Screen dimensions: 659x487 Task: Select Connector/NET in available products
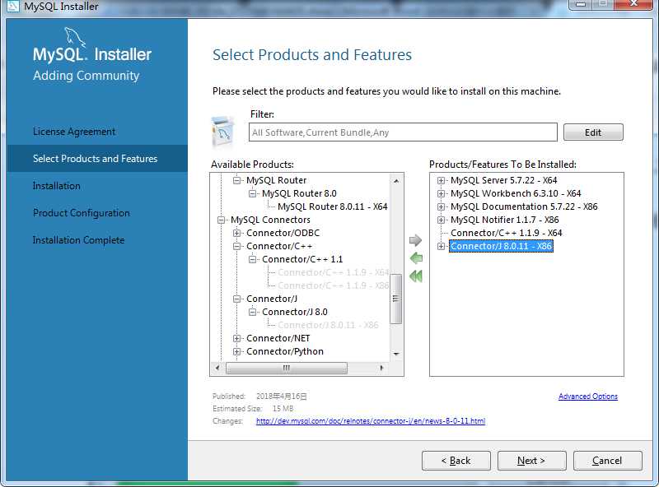(278, 338)
